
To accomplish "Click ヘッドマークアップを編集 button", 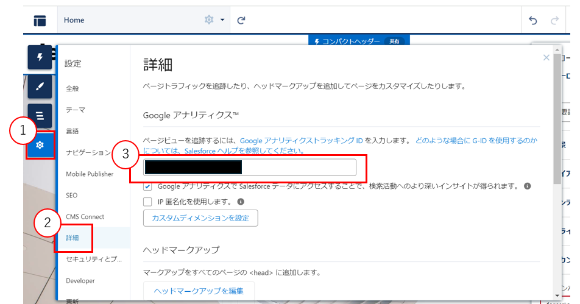I will 199,291.
